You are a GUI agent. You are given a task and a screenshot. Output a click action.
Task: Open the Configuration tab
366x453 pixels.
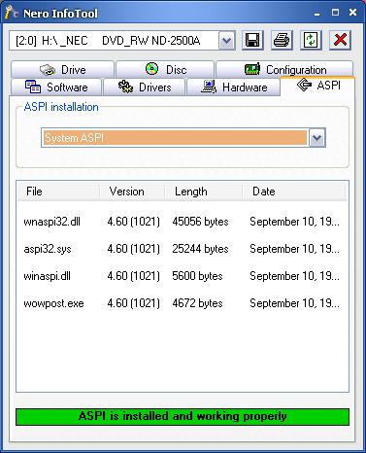tap(284, 69)
